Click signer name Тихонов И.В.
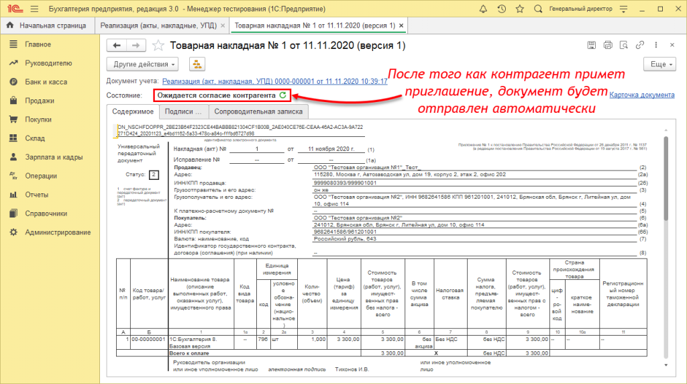This screenshot has height=384, width=687. pyautogui.click(x=352, y=369)
